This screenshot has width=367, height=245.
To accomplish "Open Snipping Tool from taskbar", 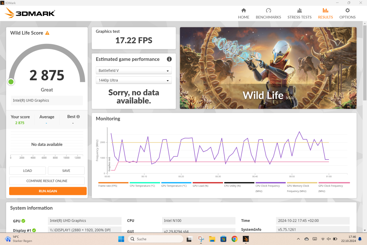I will point(201,239).
